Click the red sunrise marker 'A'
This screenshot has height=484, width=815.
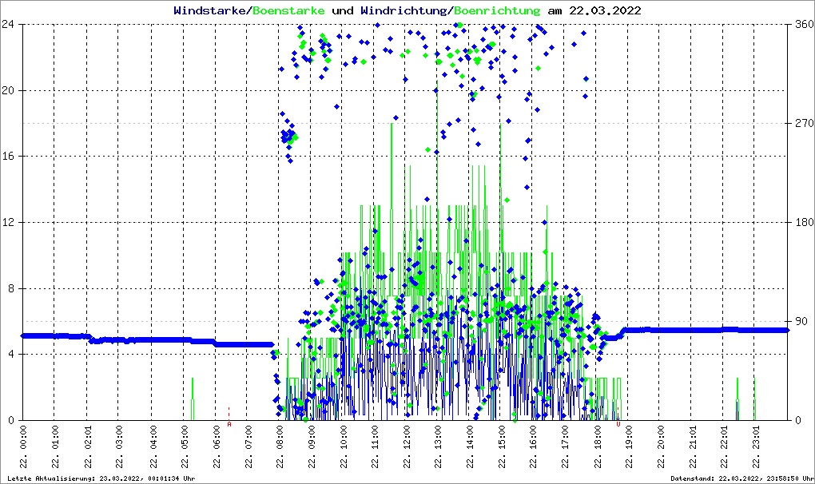[229, 424]
